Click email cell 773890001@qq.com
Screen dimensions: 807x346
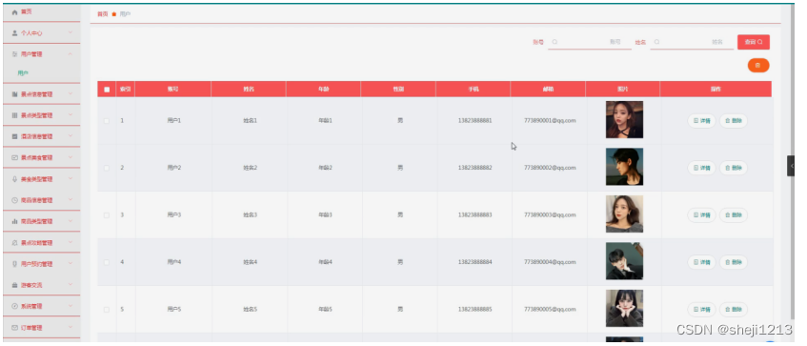pyautogui.click(x=550, y=120)
